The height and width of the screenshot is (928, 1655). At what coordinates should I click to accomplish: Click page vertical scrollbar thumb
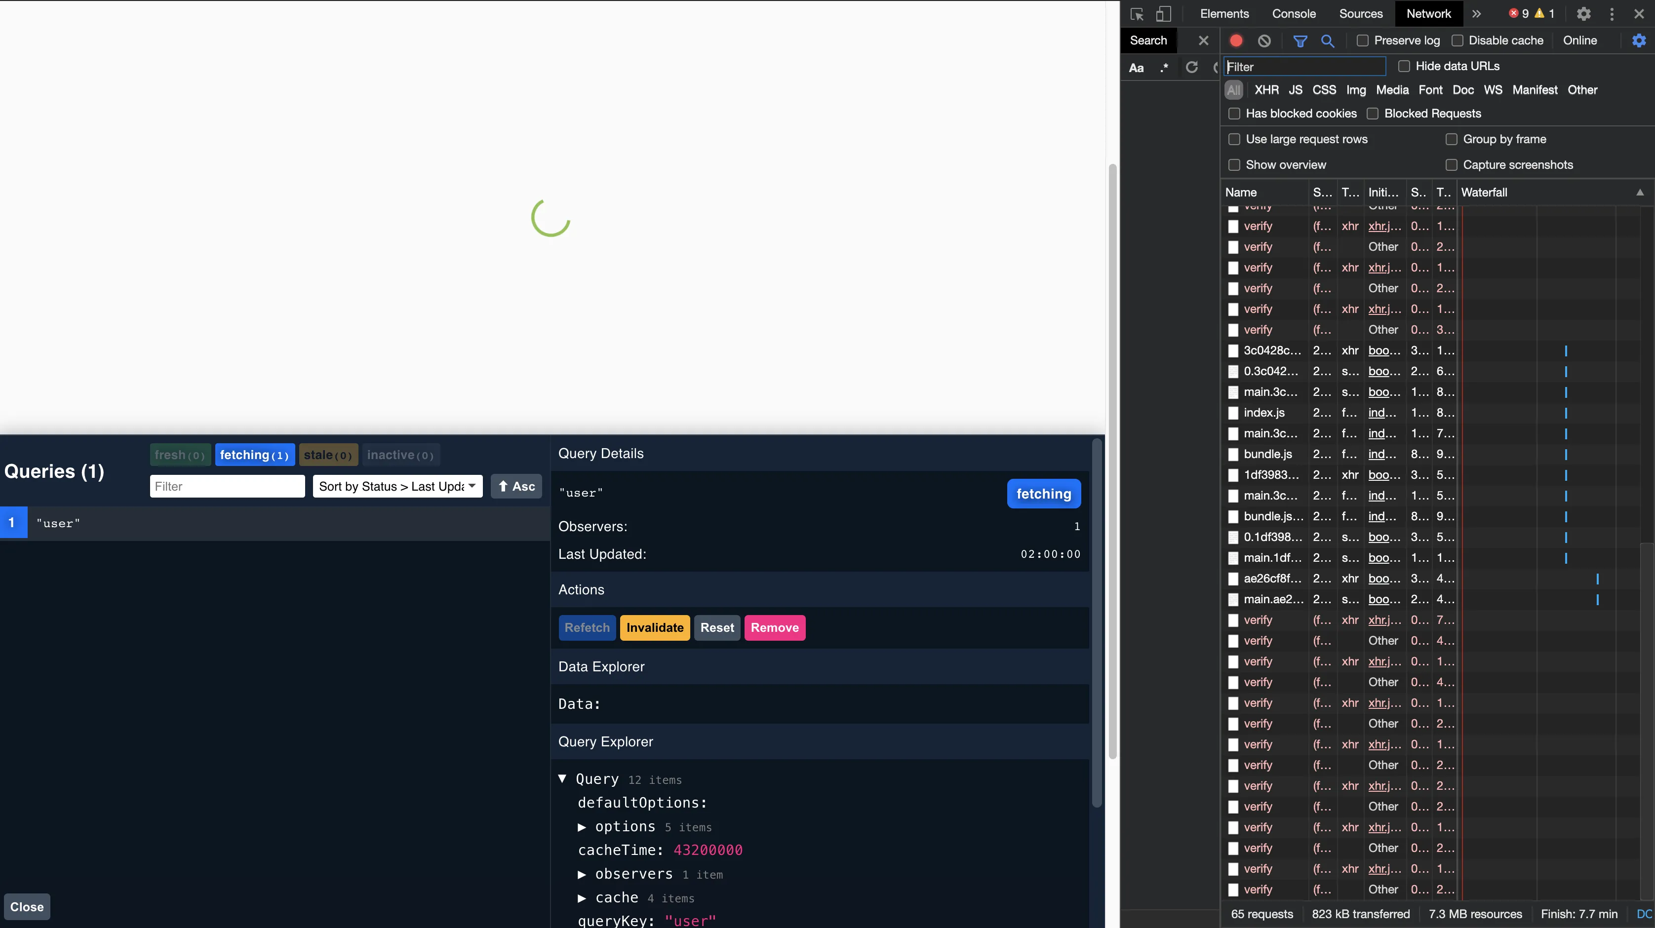[x=1112, y=463]
